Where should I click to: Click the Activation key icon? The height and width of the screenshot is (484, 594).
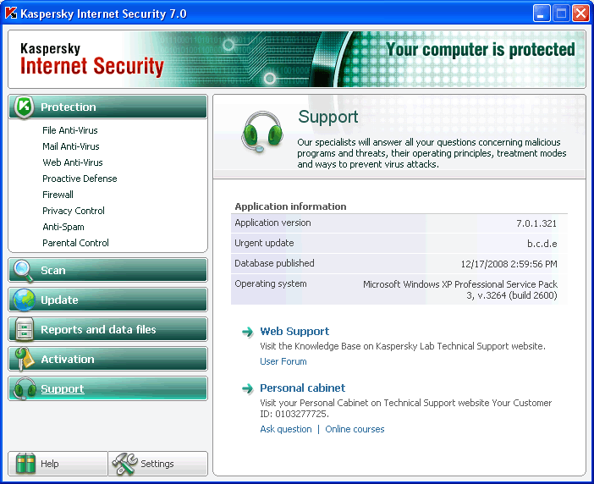pos(24,359)
